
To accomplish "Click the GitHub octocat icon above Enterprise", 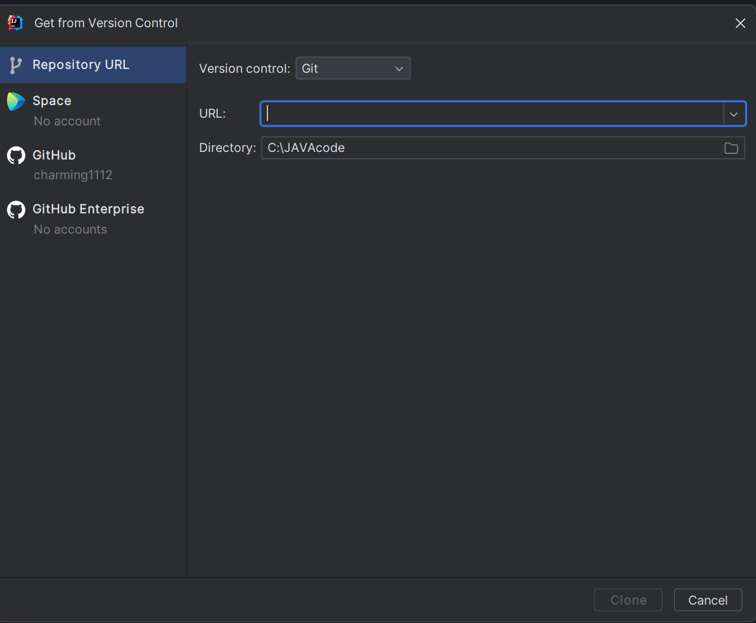I will 16,155.
